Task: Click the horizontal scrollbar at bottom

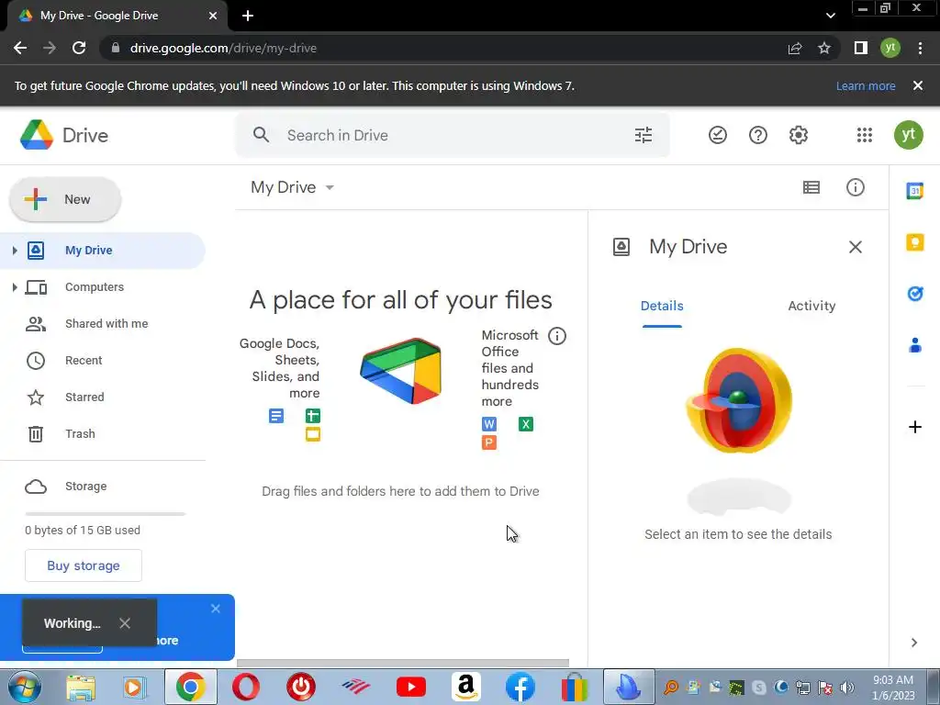Action: pos(403,663)
